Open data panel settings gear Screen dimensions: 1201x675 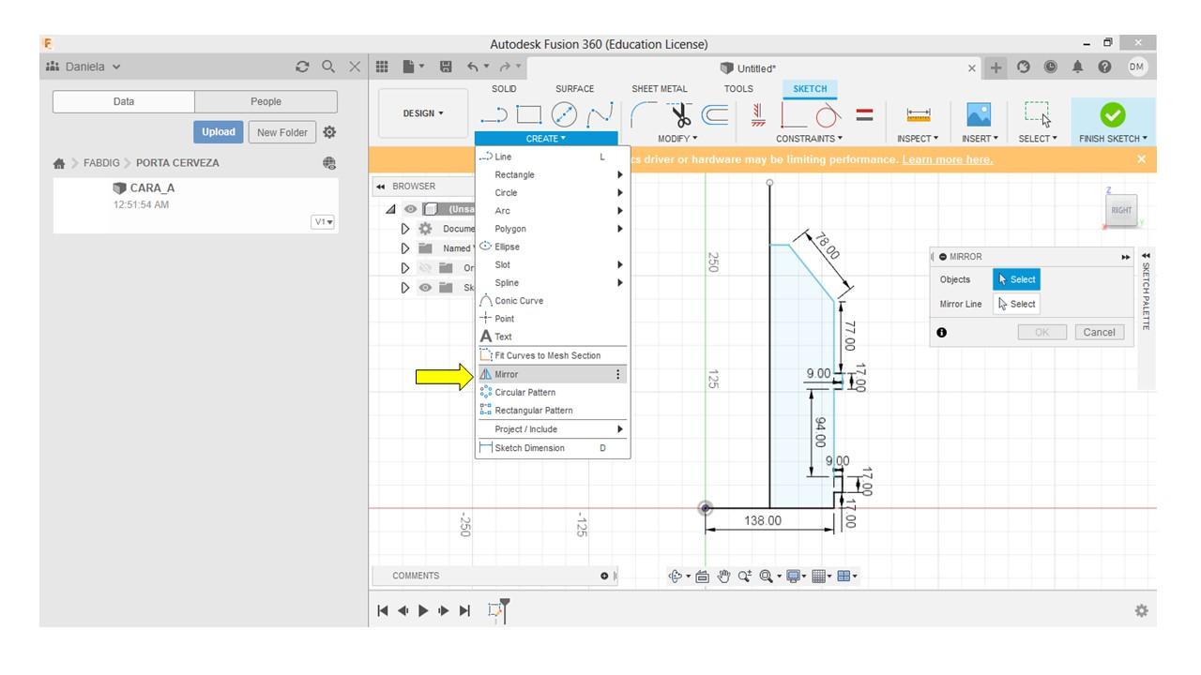(329, 132)
